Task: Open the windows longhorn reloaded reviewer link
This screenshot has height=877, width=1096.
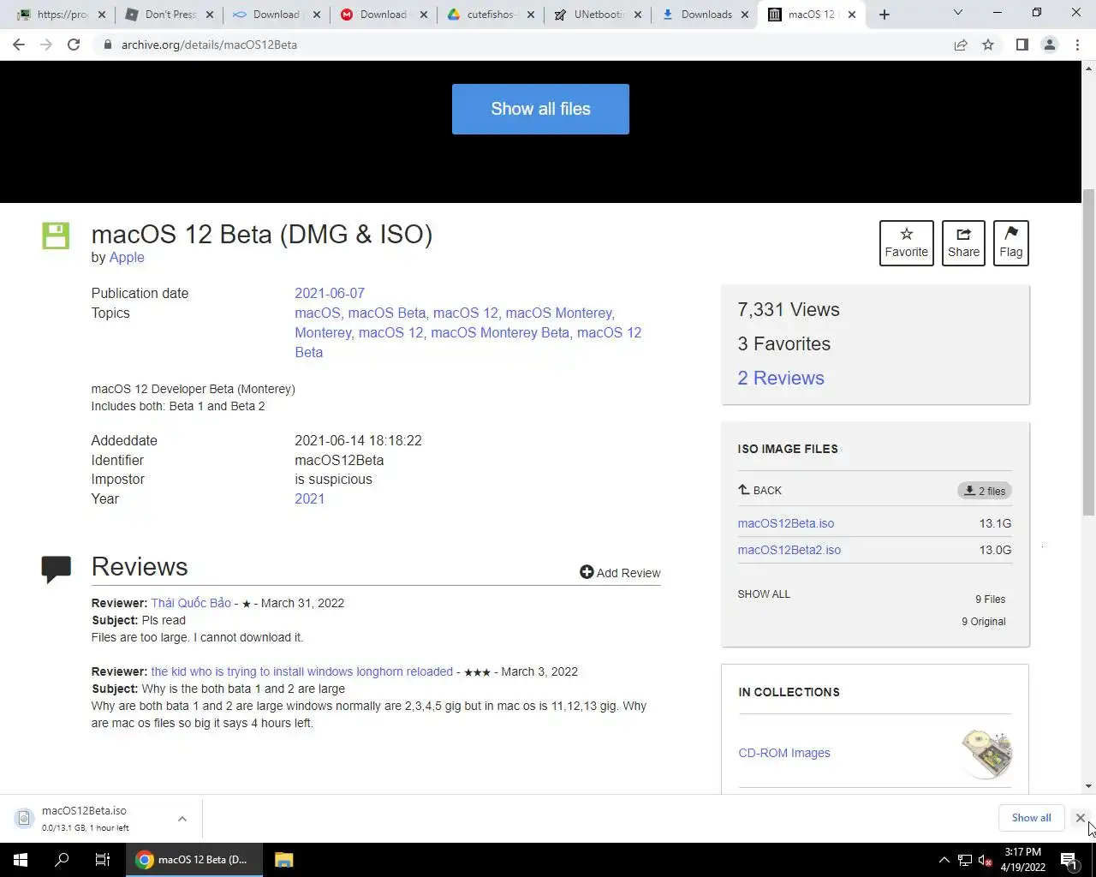Action: 302,671
